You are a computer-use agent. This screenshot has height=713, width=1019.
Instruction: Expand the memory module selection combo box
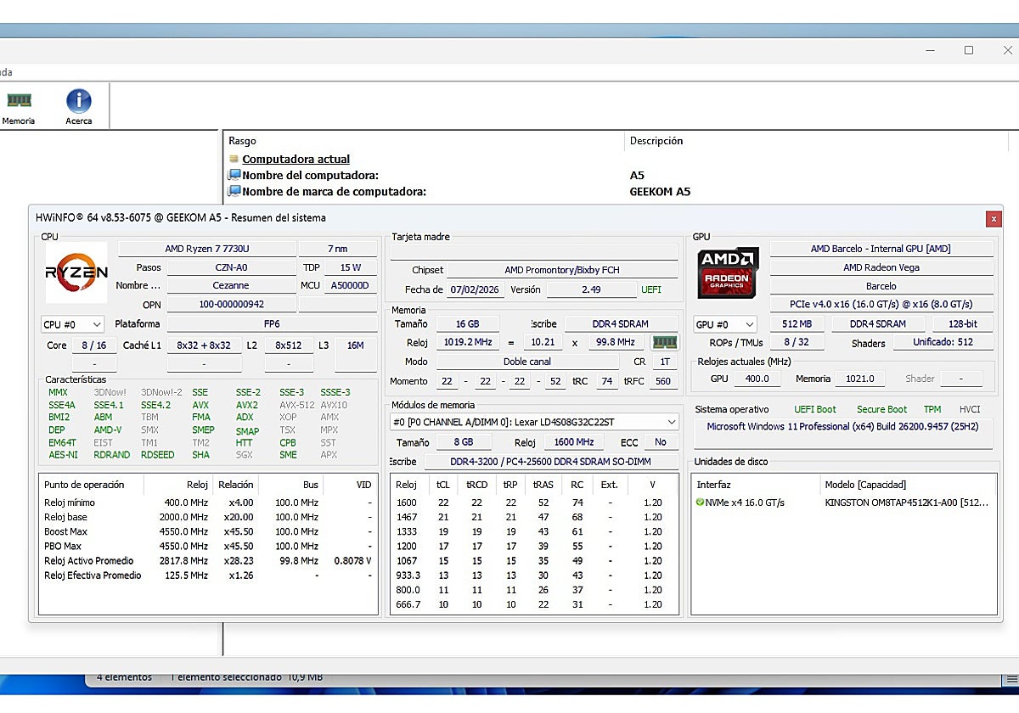[534, 422]
